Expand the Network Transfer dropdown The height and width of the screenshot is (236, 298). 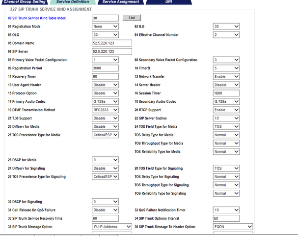click(226, 76)
